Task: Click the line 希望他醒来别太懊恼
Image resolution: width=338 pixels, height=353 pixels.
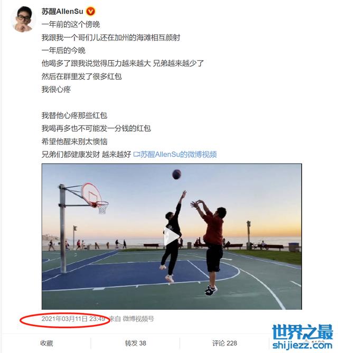Action: click(x=74, y=141)
